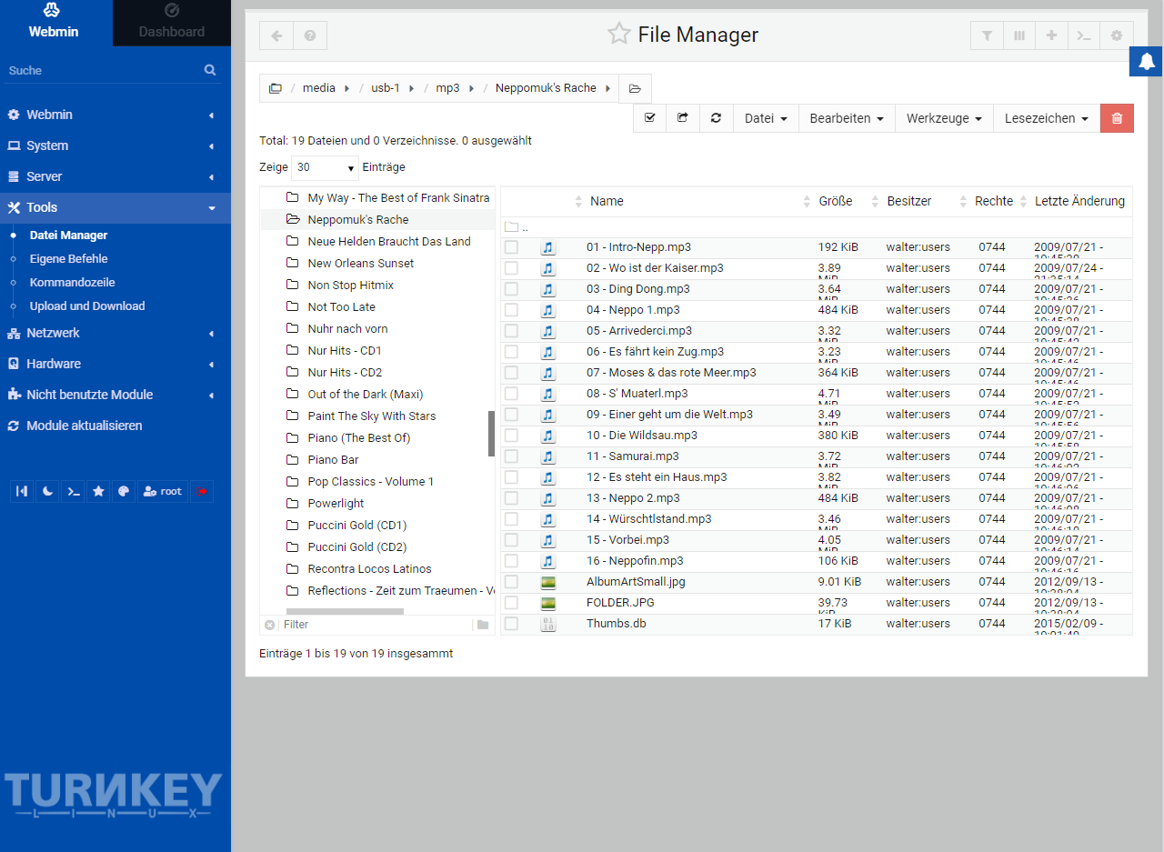This screenshot has height=852, width=1164.
Task: Refresh the file listing
Action: point(717,118)
